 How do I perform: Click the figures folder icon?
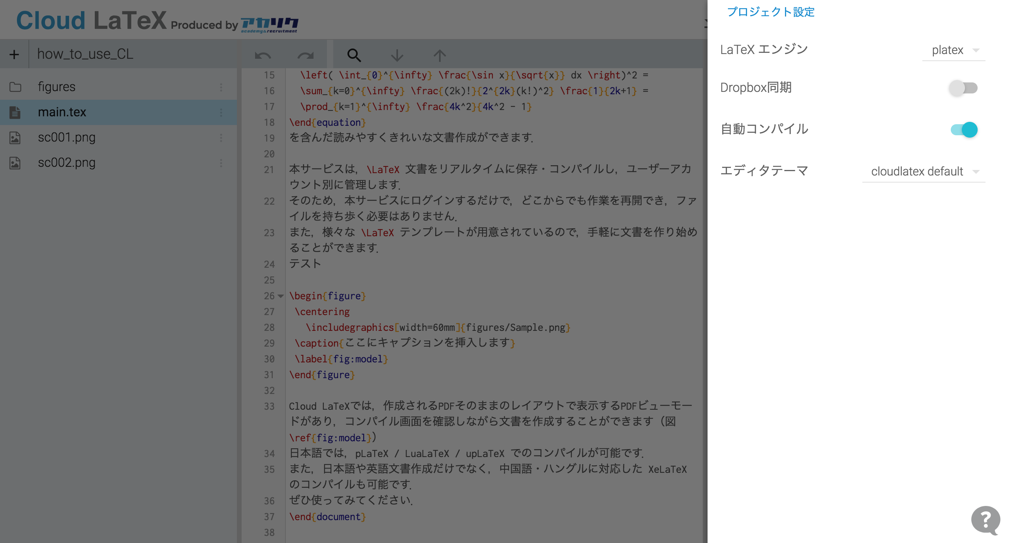(15, 87)
